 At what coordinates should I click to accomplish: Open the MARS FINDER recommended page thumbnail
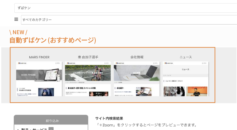click(39, 79)
